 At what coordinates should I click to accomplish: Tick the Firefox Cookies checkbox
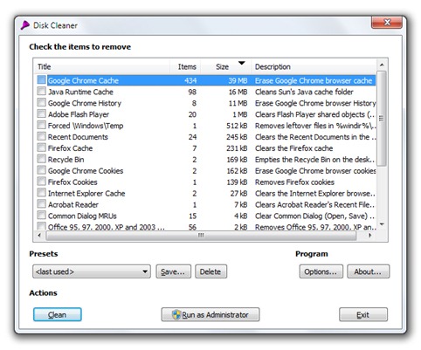tap(41, 182)
